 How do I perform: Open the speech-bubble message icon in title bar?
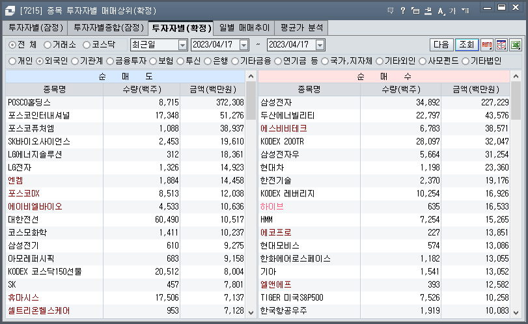391,11
